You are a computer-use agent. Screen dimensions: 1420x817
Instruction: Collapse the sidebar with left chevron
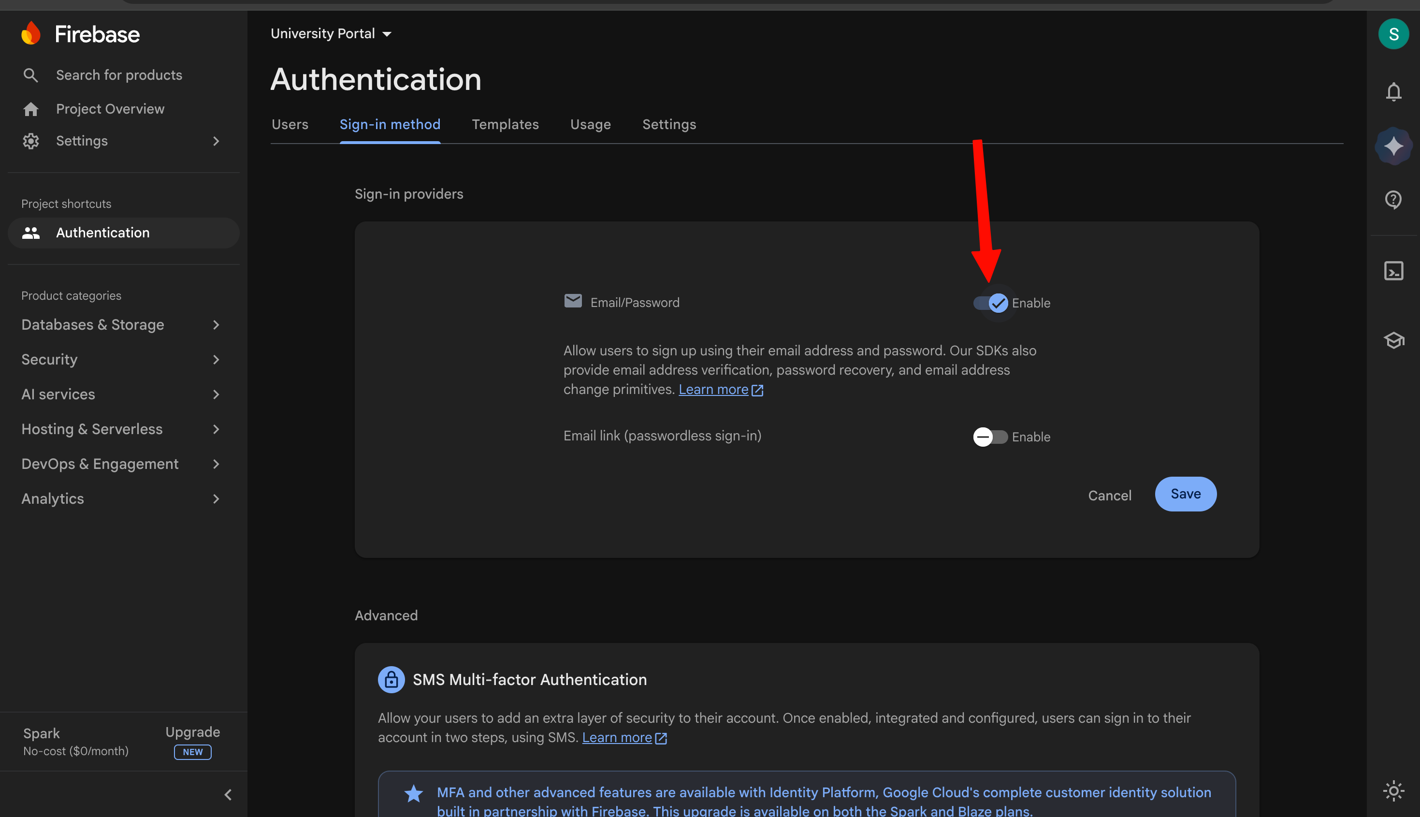coord(228,795)
